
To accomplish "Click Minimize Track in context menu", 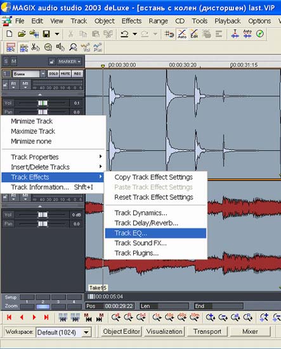I will pyautogui.click(x=53, y=121).
